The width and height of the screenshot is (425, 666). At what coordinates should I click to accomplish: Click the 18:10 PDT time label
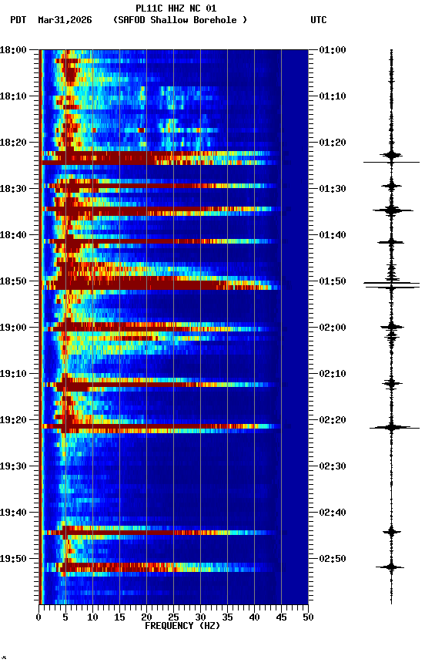(x=13, y=96)
